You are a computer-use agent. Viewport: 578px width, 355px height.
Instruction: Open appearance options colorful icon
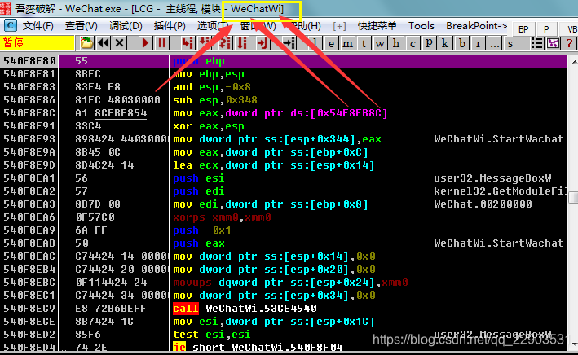pyautogui.click(x=553, y=43)
